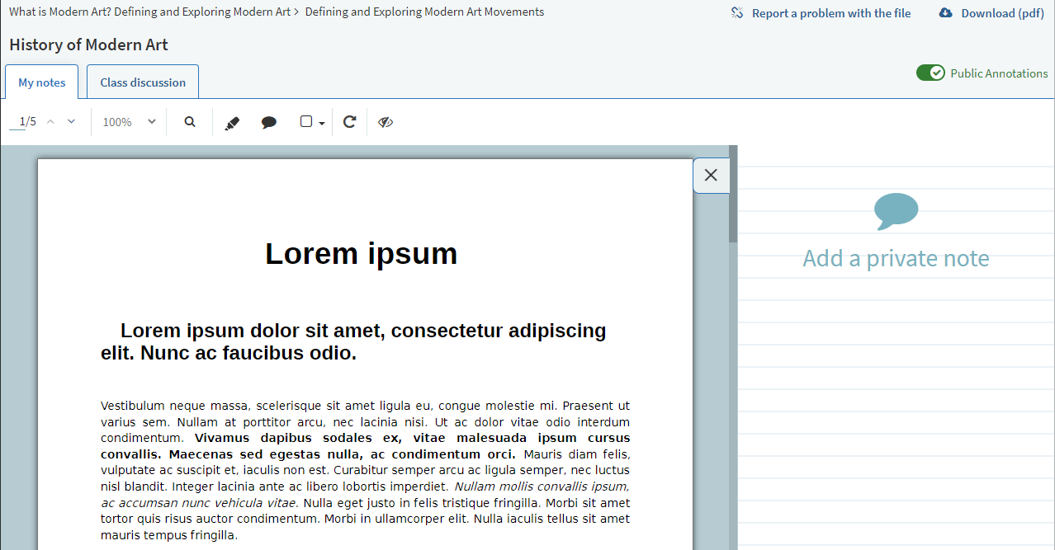Click the vertical document scrollbar thumb
The width and height of the screenshot is (1055, 550).
coord(732,198)
